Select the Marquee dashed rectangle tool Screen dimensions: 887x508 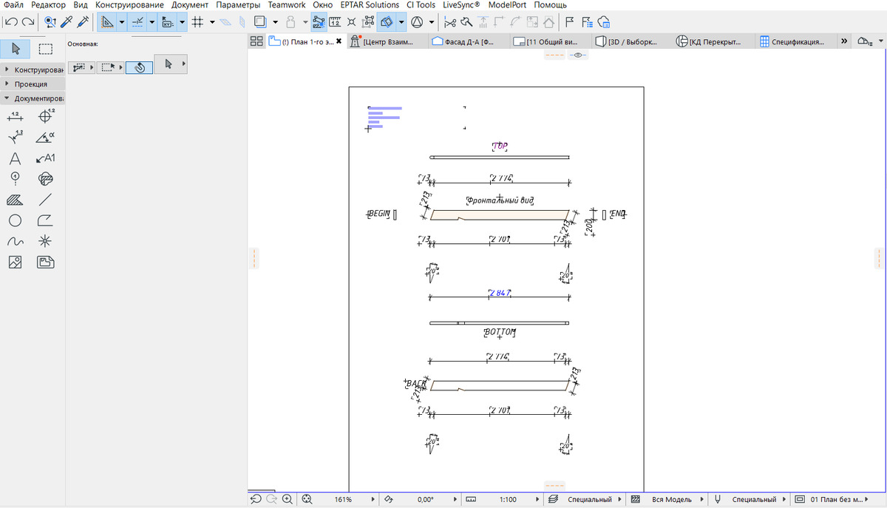coord(46,49)
